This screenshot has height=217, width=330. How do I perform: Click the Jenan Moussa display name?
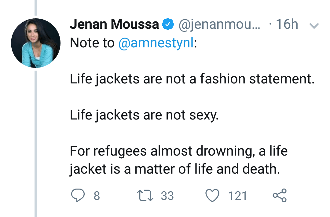(114, 24)
